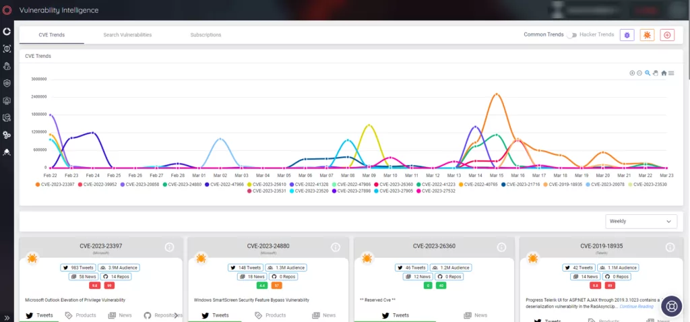The width and height of the screenshot is (690, 322).
Task: Toggle CVE-2022-39952 series in chart legend
Action: pyautogui.click(x=98, y=185)
